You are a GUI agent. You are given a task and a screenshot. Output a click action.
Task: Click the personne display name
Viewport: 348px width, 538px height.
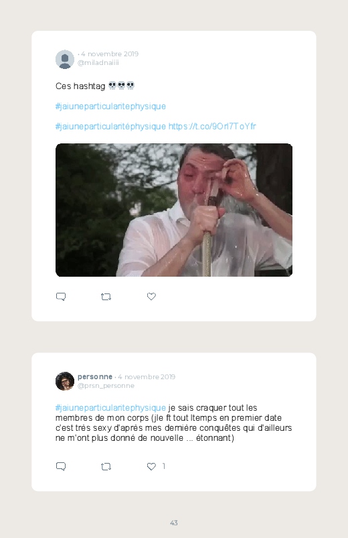[x=95, y=377]
